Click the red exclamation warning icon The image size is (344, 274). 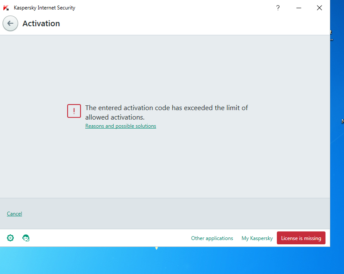[74, 111]
